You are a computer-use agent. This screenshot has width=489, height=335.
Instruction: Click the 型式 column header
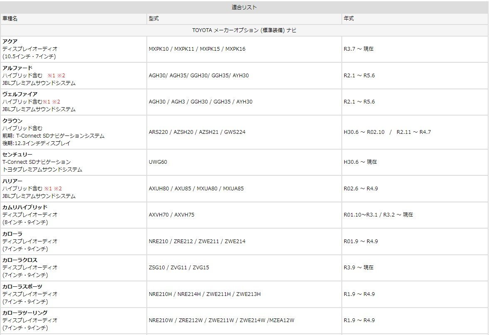pyautogui.click(x=153, y=19)
